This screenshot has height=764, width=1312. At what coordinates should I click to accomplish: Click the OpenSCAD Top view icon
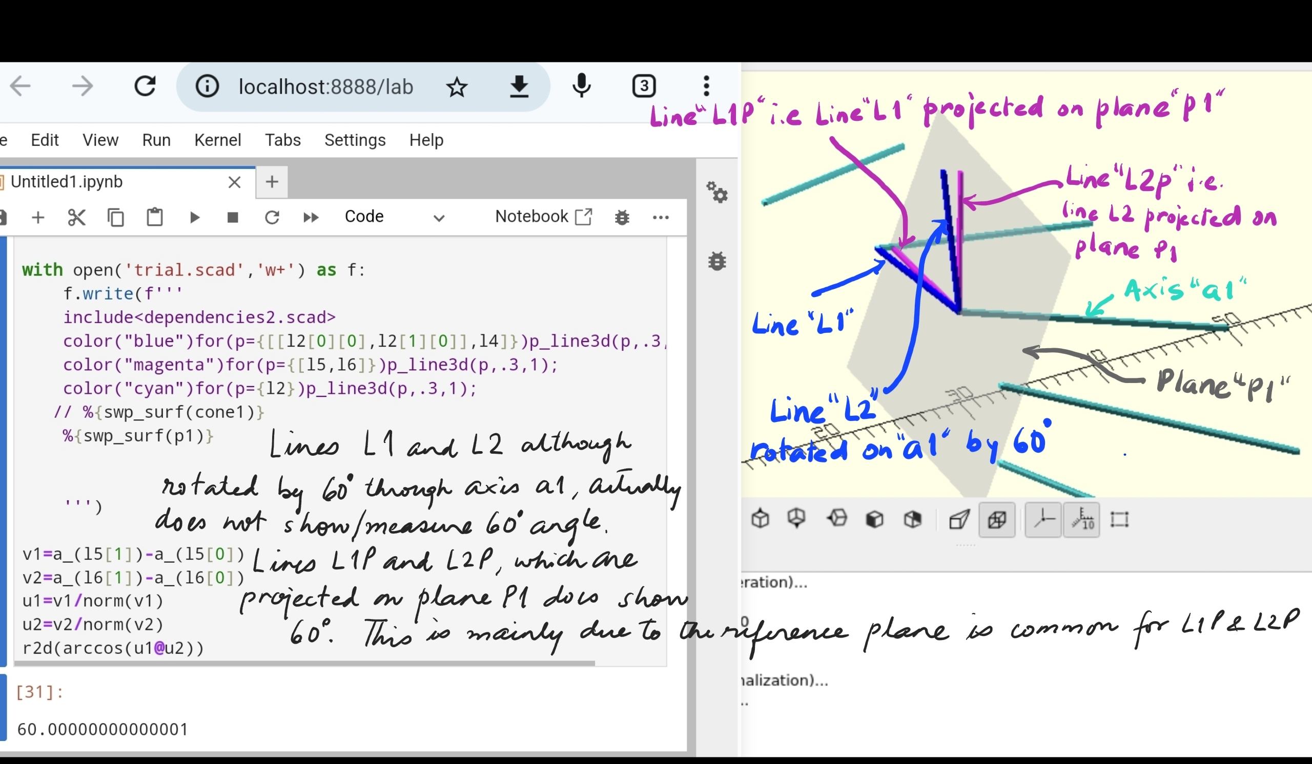click(760, 519)
